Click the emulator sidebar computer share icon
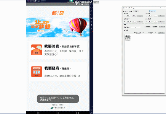166x114 pixels. pos(92,18)
